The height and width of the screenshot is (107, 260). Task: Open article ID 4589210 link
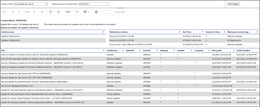point(147,55)
